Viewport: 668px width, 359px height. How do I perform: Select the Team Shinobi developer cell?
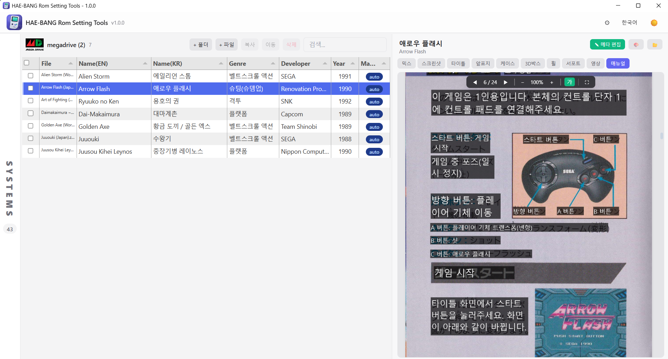[305, 126]
